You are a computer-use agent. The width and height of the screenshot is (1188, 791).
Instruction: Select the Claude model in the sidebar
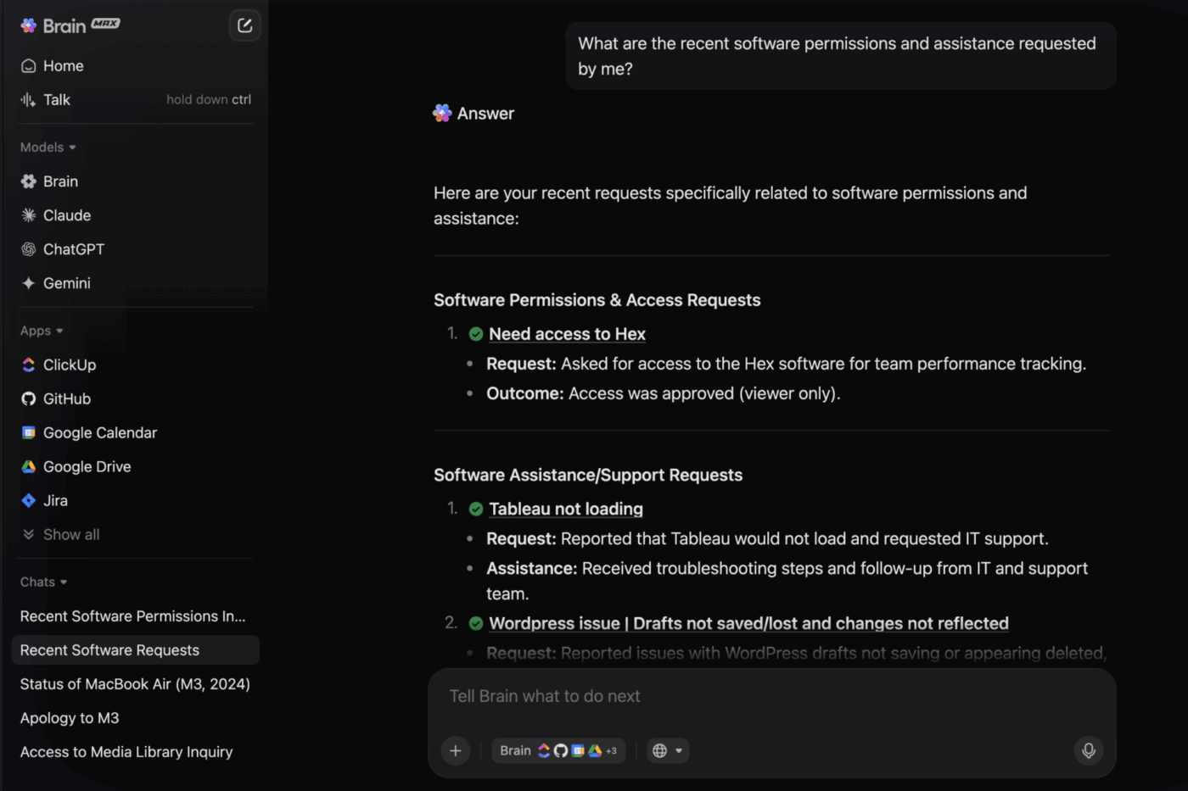pyautogui.click(x=67, y=214)
